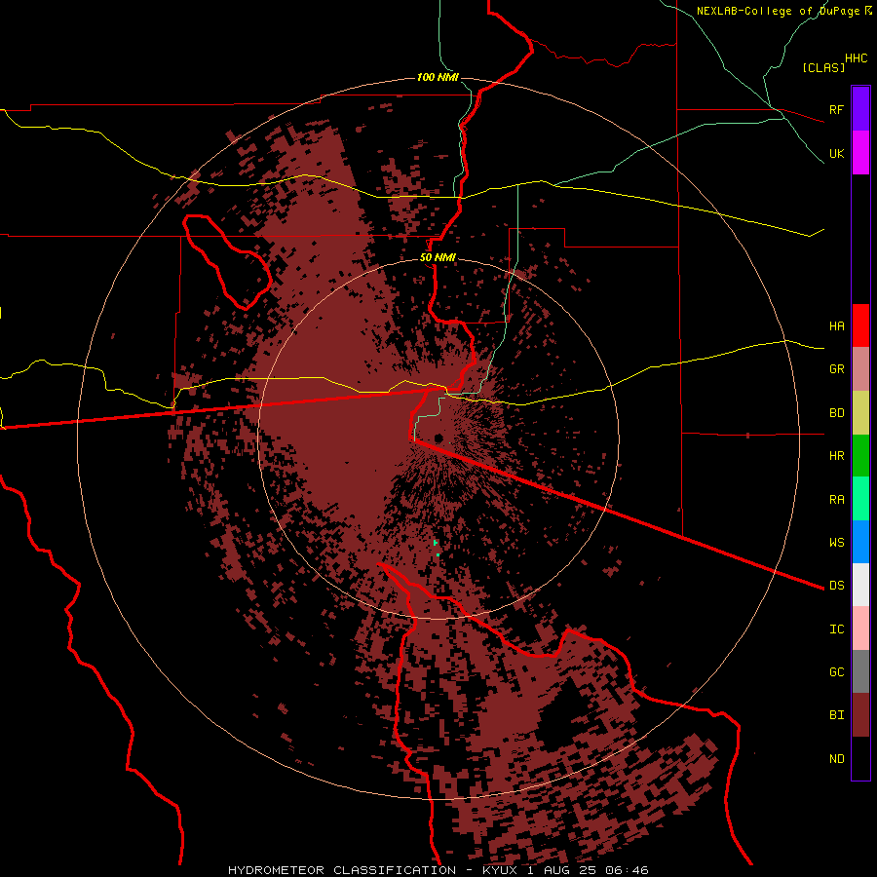Click the "NEXLAB-College of DuPage" credit text
The image size is (877, 877).
[x=780, y=11]
